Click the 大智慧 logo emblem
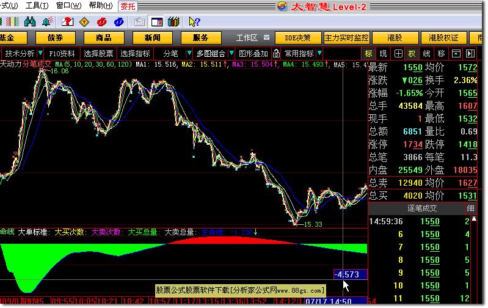 pyautogui.click(x=282, y=6)
